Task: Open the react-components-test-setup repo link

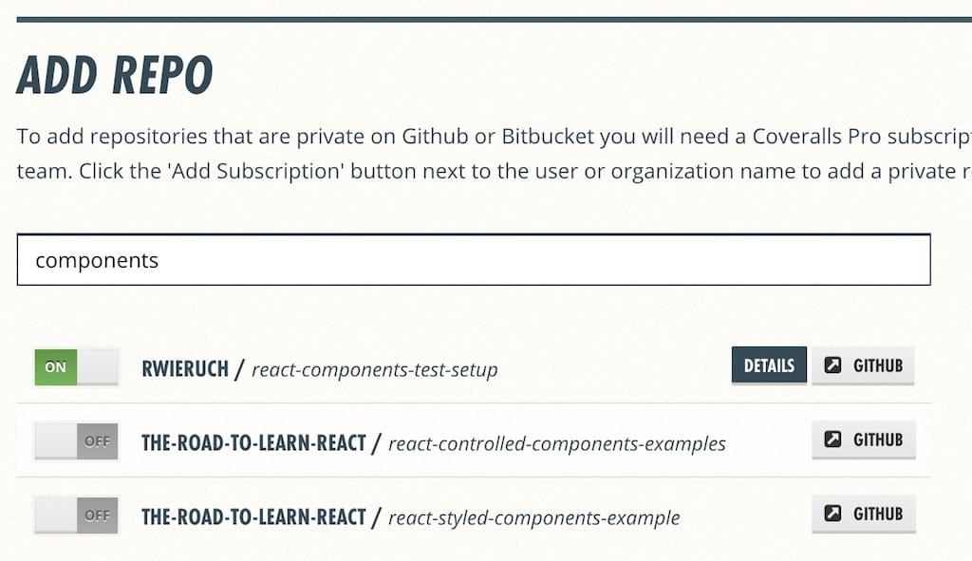Action: pyautogui.click(x=374, y=369)
